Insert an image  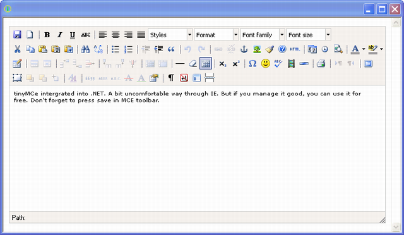pos(257,49)
